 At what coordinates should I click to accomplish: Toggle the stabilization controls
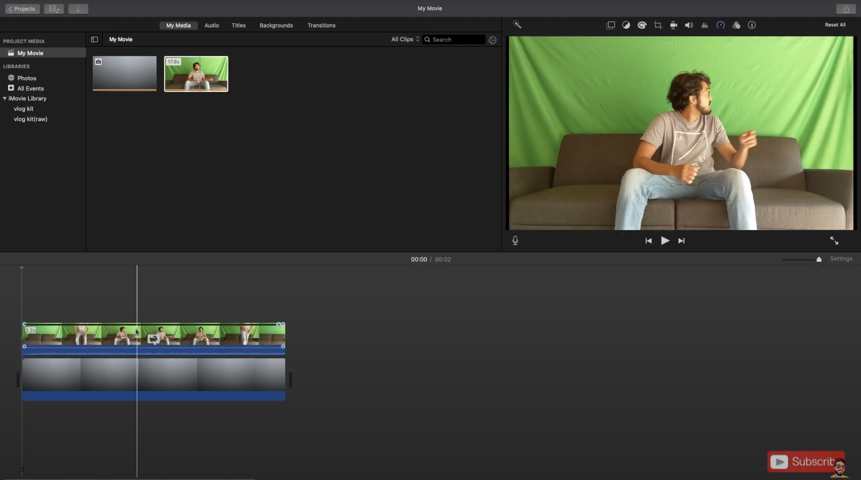[673, 25]
